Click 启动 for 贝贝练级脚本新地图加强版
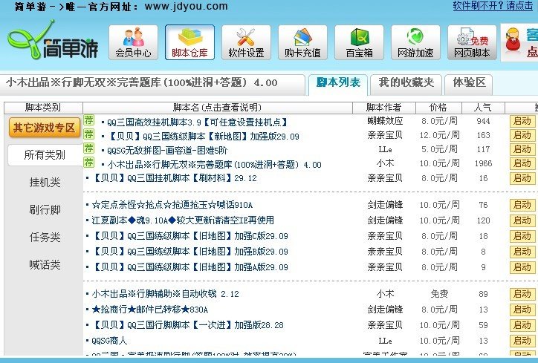Viewport: 538px width, 363px height. pyautogui.click(x=522, y=135)
